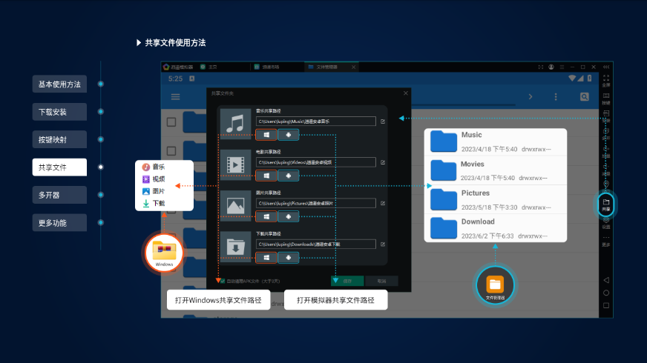Click the 取消 cancel button
The image size is (647, 363).
pos(381,281)
